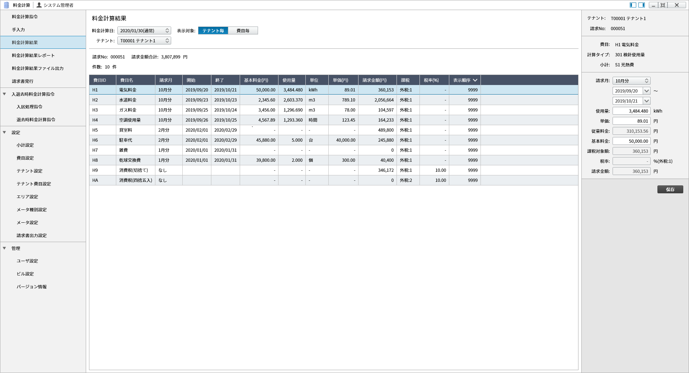Open 料金計算結果レポート in the sidebar
The width and height of the screenshot is (689, 373).
33,56
